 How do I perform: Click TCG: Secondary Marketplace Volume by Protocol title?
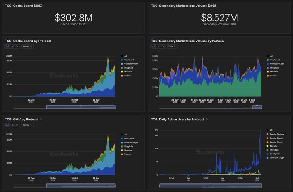tap(188, 41)
